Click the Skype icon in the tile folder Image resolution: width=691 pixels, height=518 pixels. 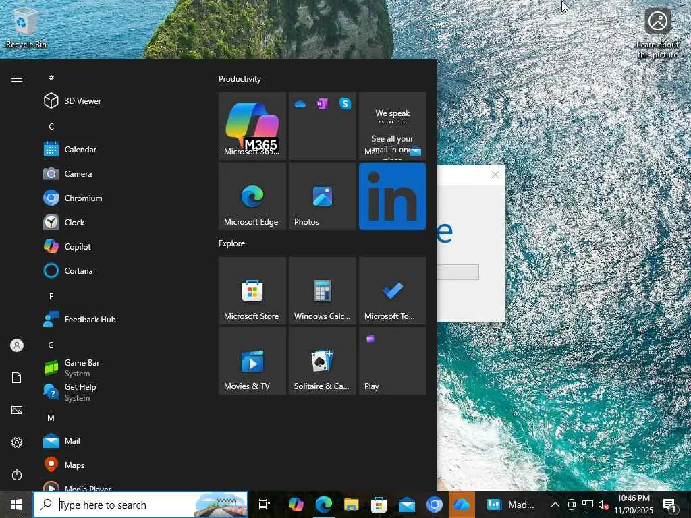pos(345,104)
